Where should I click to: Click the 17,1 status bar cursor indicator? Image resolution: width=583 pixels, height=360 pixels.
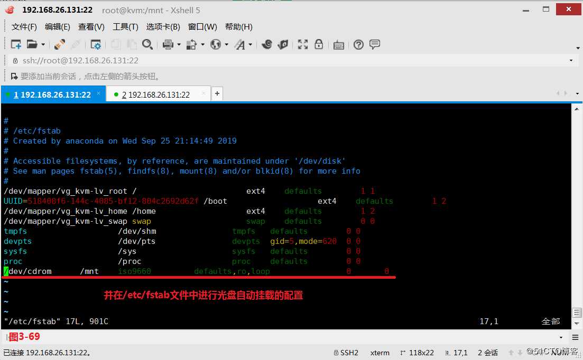(457, 353)
